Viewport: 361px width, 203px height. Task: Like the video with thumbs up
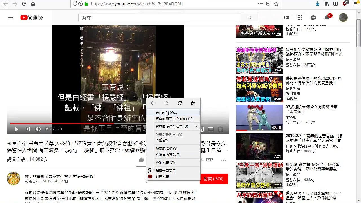[x=142, y=160]
